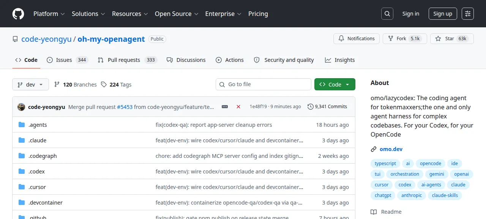This screenshot has width=486, height=219.
Task: Open the search magnifier button
Action: click(x=387, y=14)
